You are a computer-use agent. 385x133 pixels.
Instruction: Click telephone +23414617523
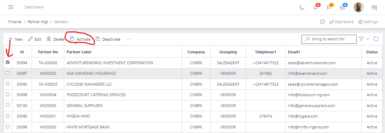tap(265, 84)
